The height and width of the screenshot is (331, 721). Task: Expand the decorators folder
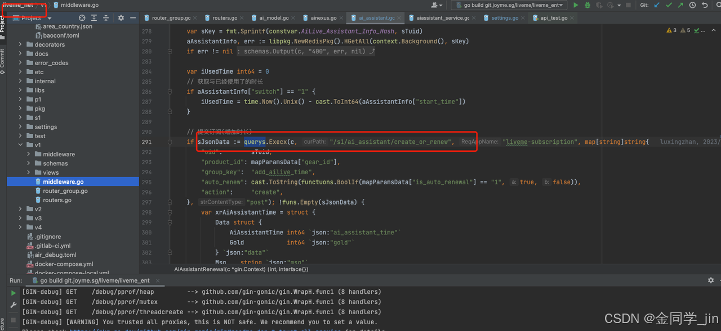(x=21, y=44)
